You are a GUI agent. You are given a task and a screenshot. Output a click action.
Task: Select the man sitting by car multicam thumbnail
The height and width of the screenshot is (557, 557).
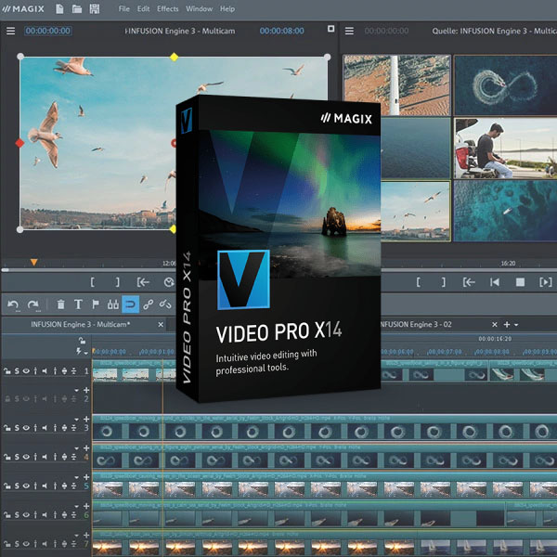pyautogui.click(x=505, y=149)
